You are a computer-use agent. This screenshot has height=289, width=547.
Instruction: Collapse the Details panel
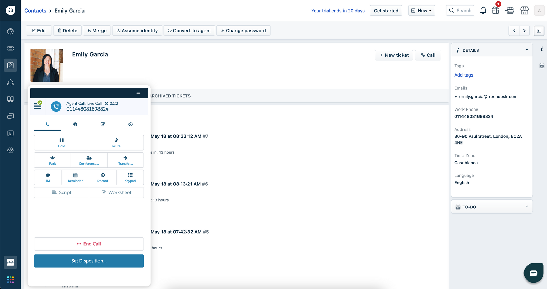pos(527,50)
